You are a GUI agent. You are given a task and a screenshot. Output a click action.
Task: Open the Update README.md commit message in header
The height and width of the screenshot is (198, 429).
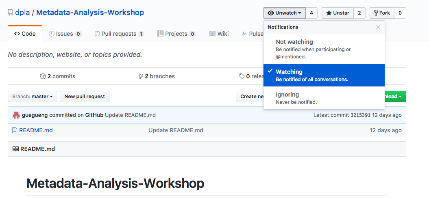pyautogui.click(x=130, y=115)
